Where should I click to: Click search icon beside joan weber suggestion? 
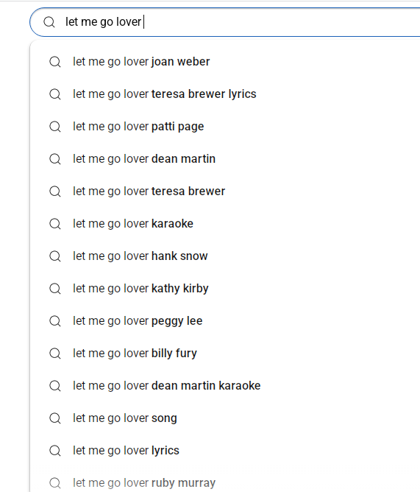[x=55, y=62]
